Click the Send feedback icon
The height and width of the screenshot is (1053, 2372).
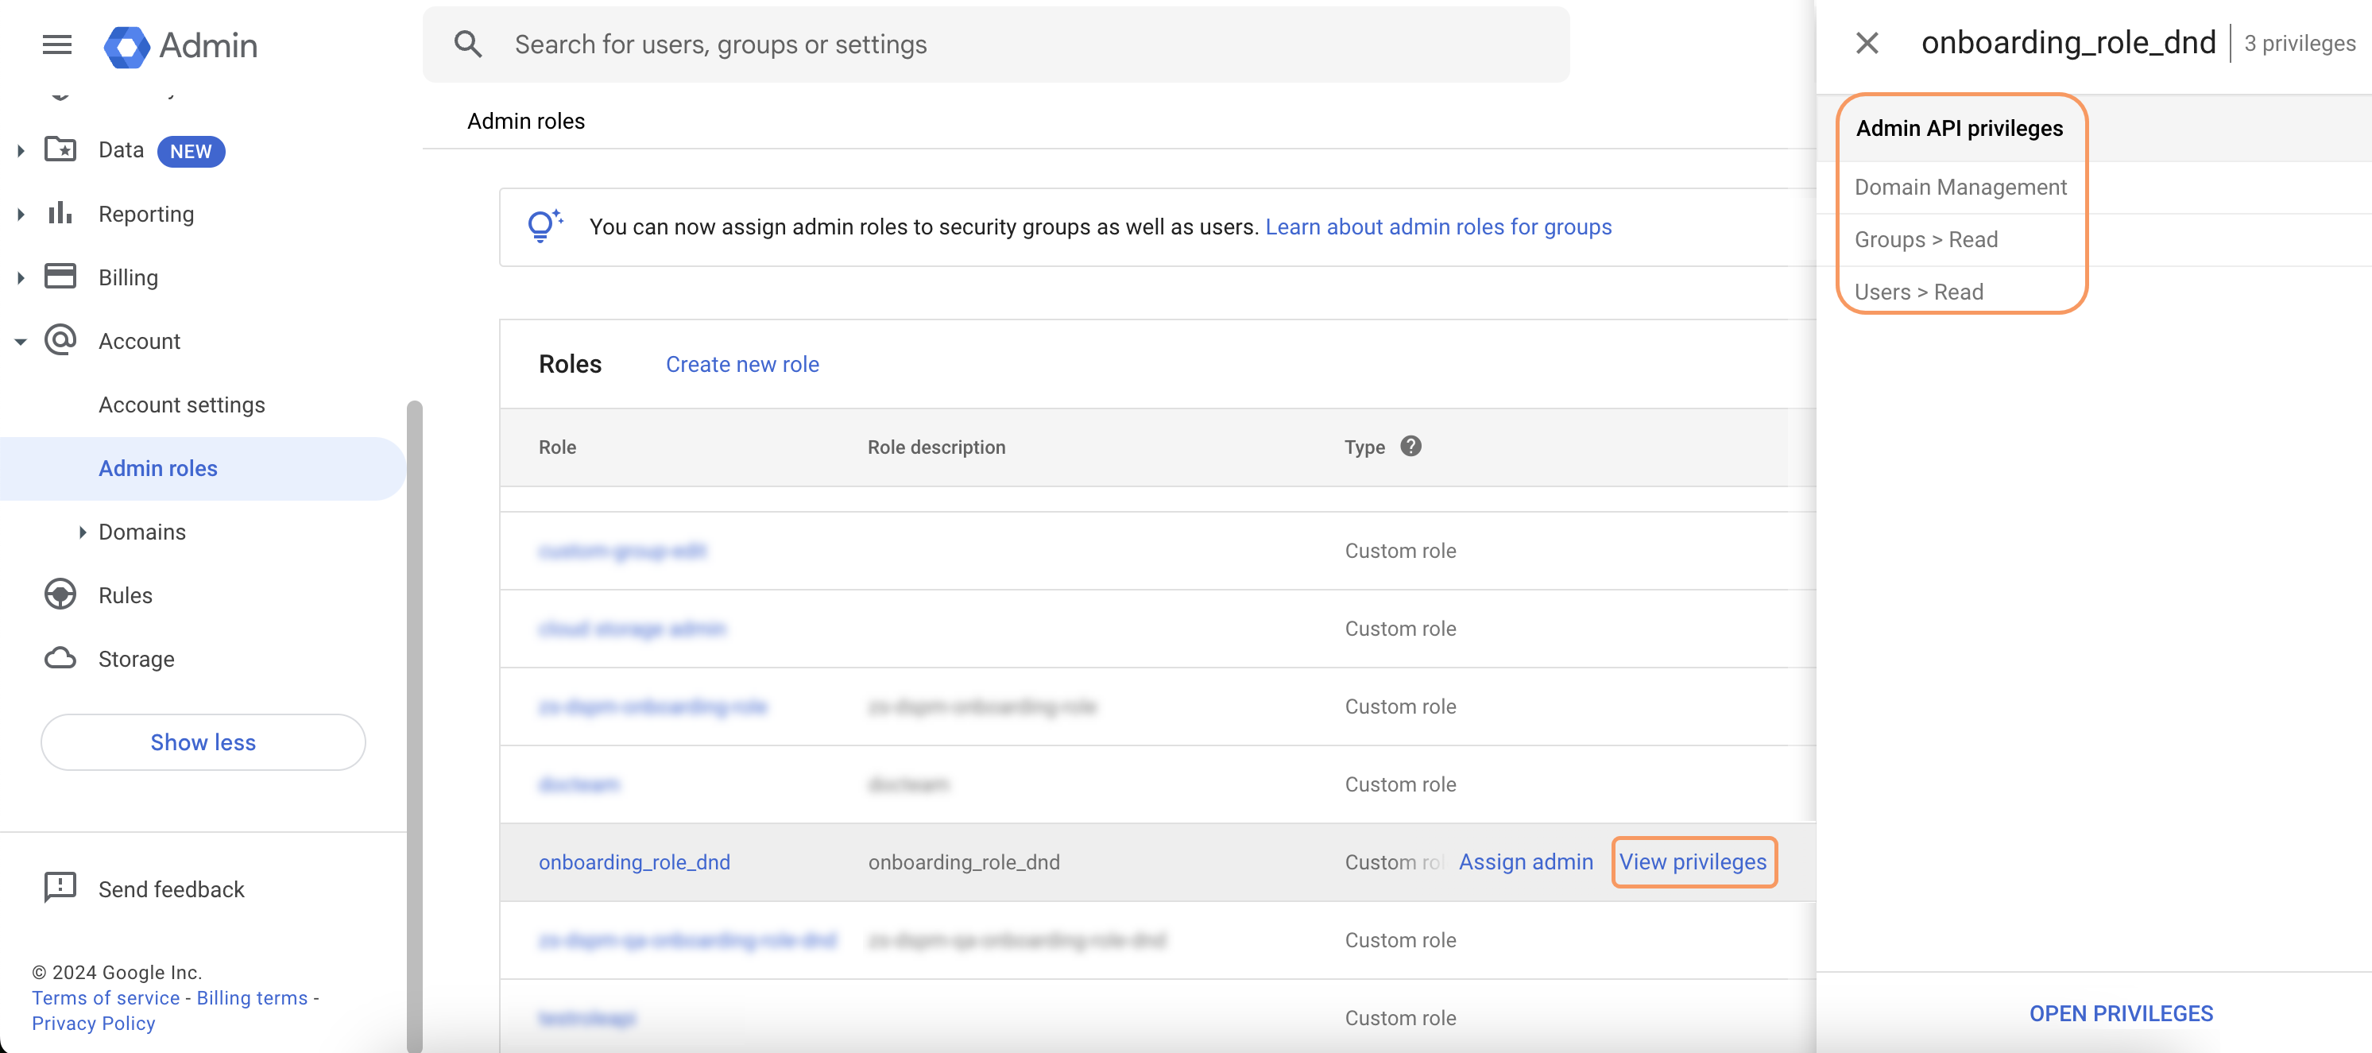click(60, 888)
